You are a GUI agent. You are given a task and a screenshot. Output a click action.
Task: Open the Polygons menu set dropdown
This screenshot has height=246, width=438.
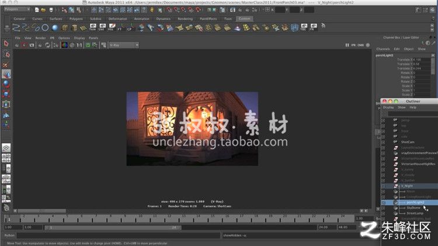click(17, 9)
